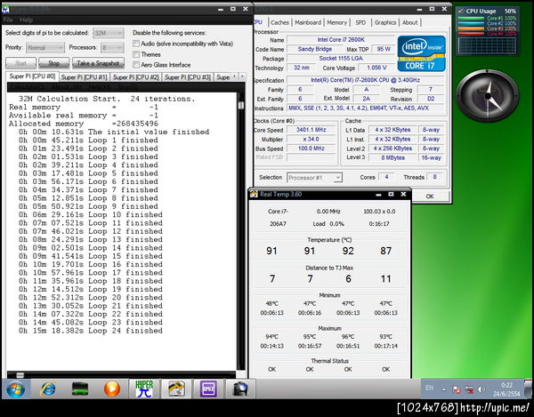Show hidden system tray icons
Viewport: 534px width, 417px height.
click(443, 389)
